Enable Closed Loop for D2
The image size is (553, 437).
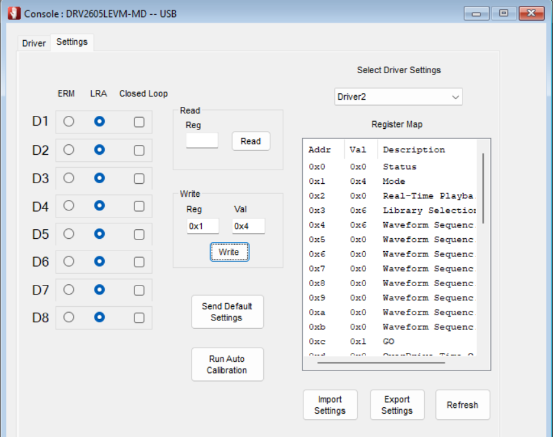tap(139, 150)
